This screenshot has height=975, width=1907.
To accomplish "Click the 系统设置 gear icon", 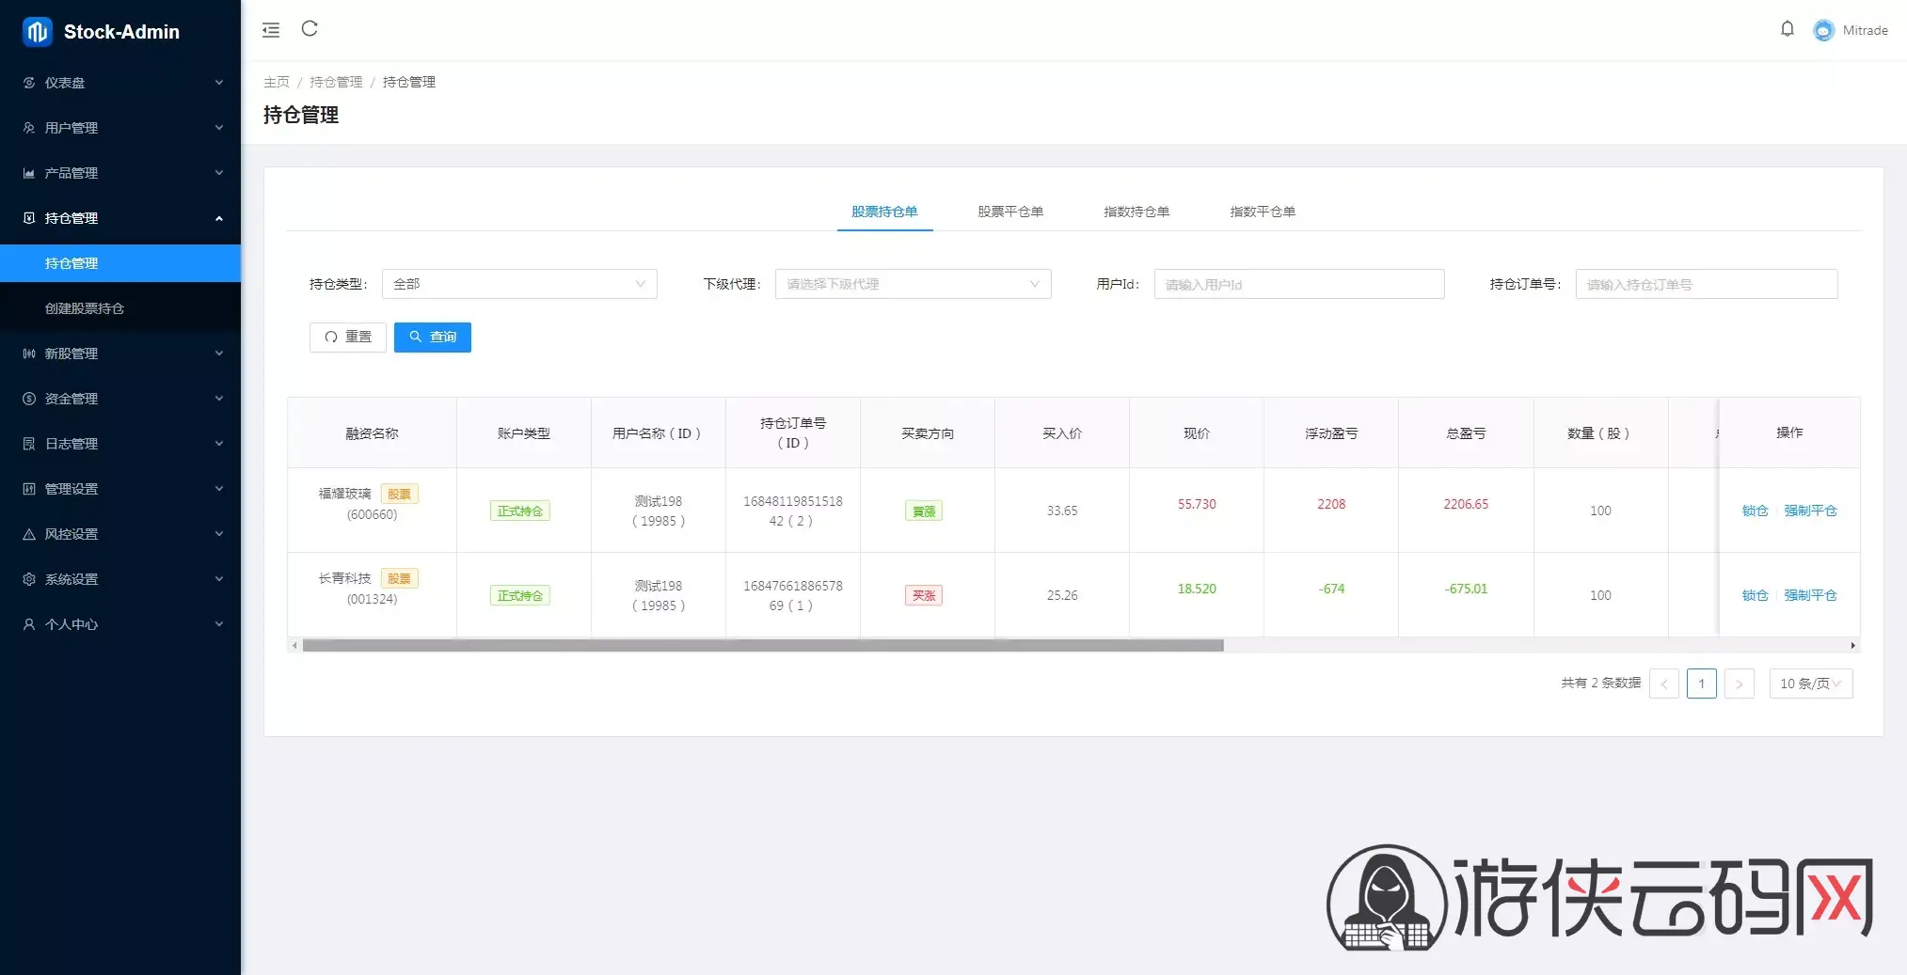I will coord(29,579).
